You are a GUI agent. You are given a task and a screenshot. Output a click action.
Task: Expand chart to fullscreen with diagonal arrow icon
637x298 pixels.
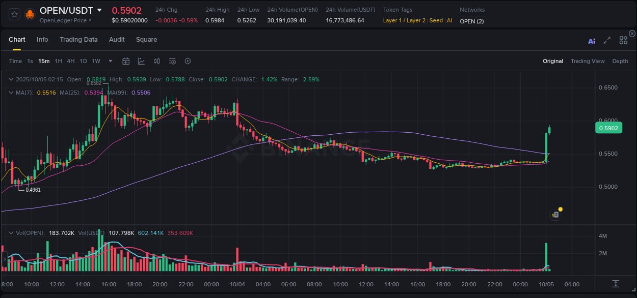tap(606, 41)
